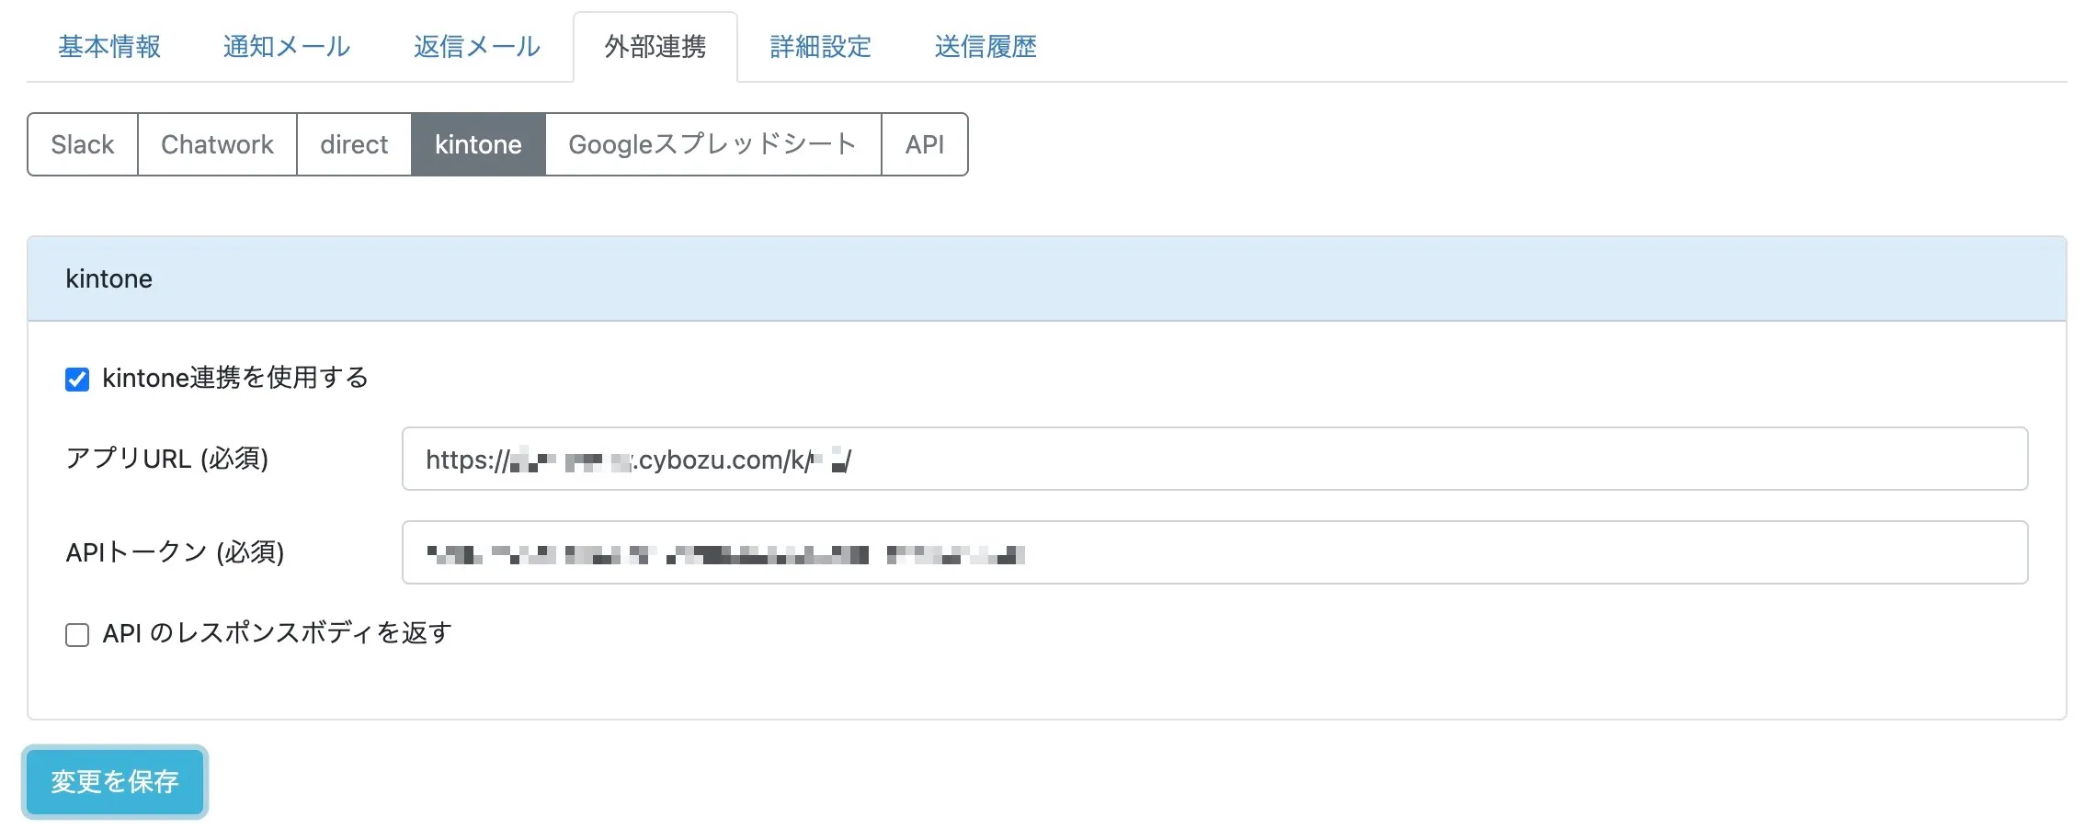Switch to the direct integration
This screenshot has height=840, width=2096.
tap(354, 144)
